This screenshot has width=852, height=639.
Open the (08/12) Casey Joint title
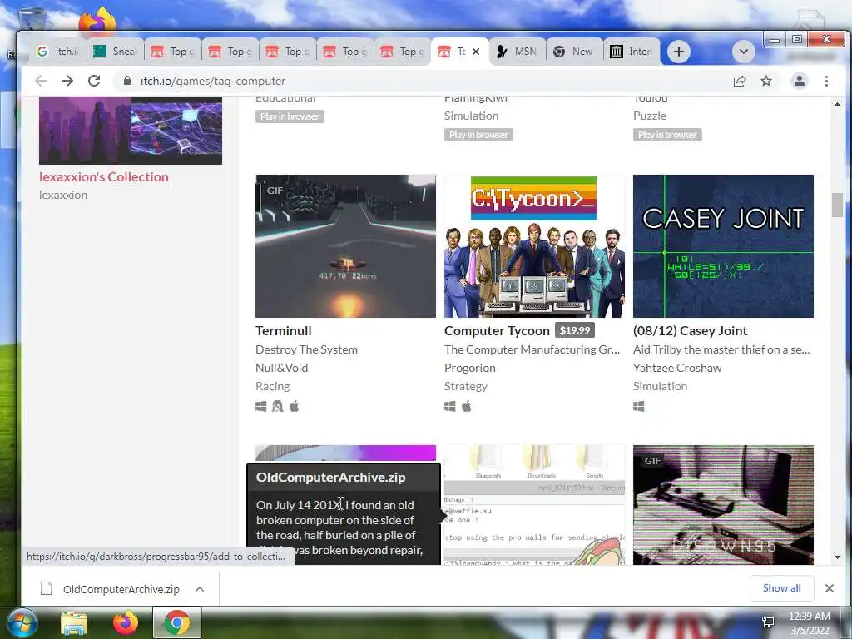pyautogui.click(x=690, y=331)
